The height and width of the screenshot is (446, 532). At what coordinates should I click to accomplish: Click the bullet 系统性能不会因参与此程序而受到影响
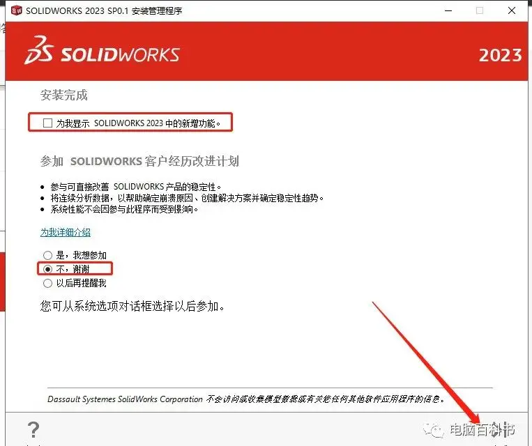tap(125, 209)
